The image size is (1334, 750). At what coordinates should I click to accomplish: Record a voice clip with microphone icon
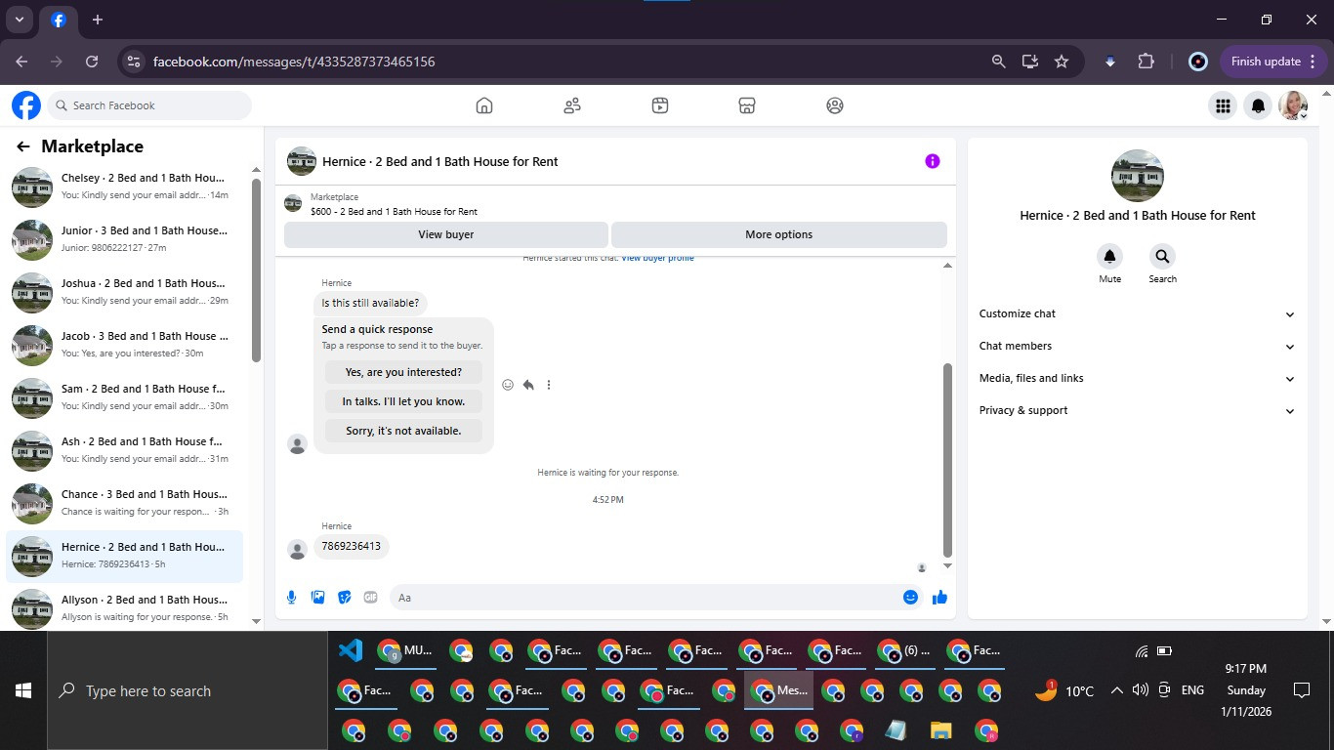coord(291,598)
